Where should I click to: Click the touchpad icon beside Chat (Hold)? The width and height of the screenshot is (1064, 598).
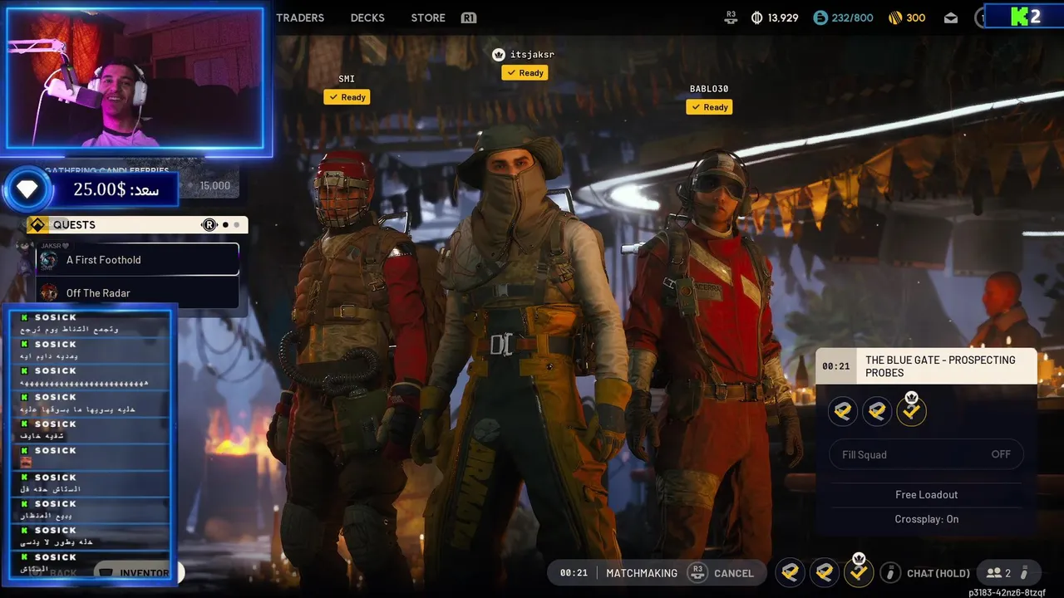(890, 572)
